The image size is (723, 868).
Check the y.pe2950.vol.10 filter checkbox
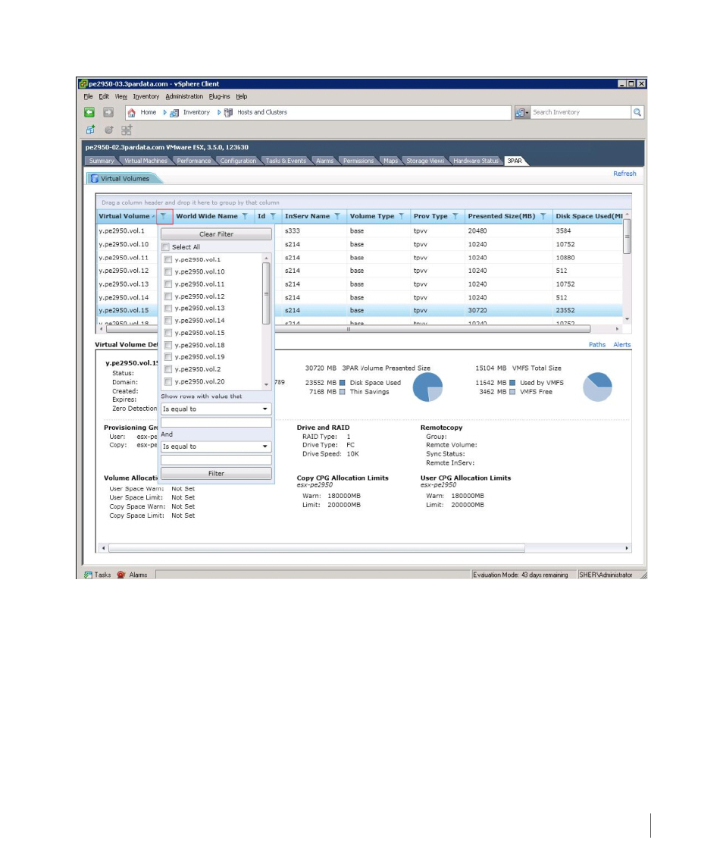pos(168,272)
